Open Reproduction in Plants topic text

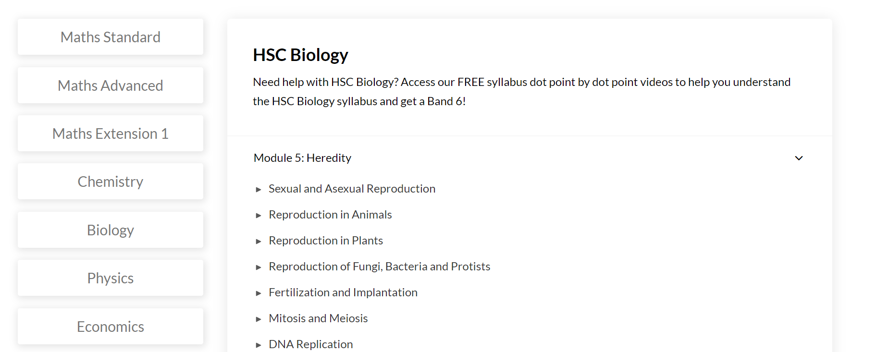click(326, 241)
